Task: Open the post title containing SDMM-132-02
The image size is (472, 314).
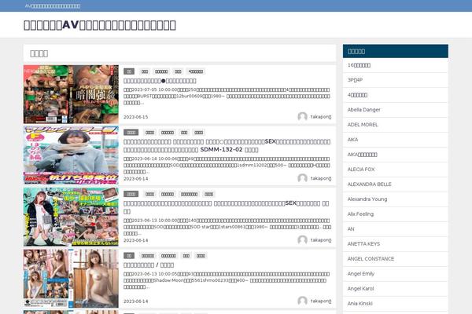Action: [227, 145]
